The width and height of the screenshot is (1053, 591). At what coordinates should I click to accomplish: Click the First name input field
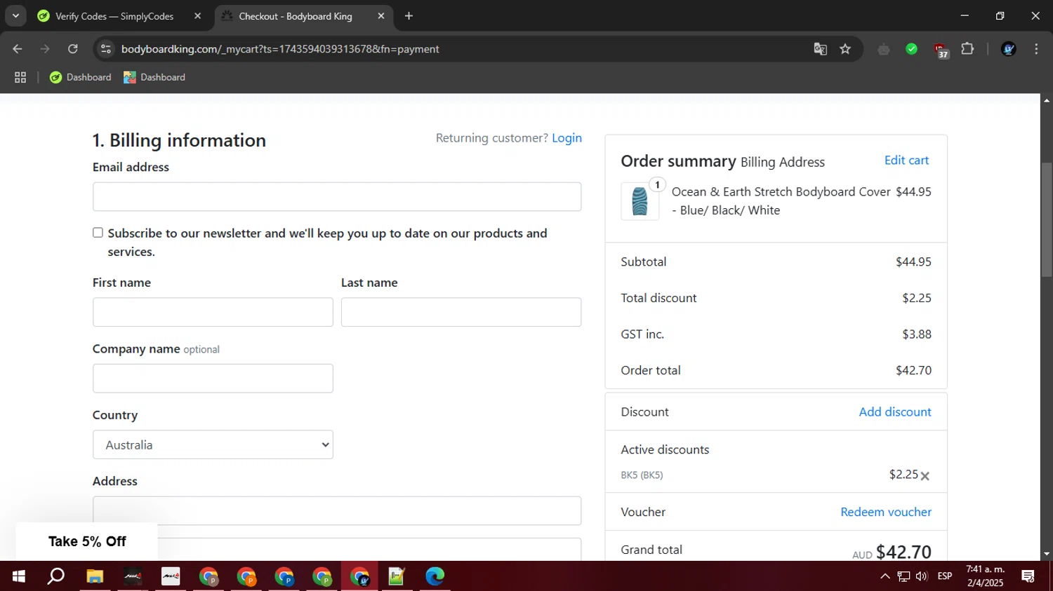213,312
